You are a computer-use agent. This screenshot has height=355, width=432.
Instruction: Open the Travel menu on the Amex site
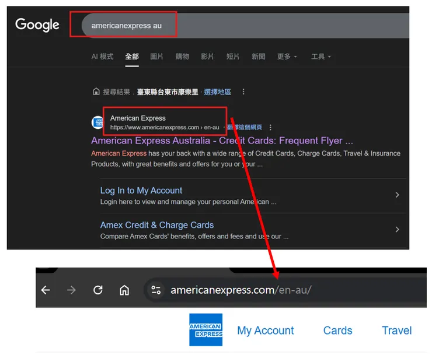tap(396, 331)
